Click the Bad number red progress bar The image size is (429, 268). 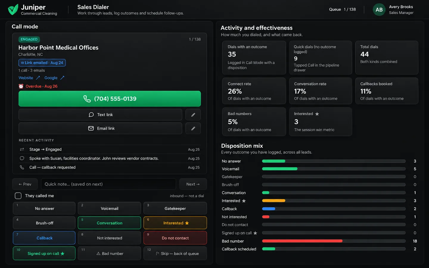click(302, 241)
